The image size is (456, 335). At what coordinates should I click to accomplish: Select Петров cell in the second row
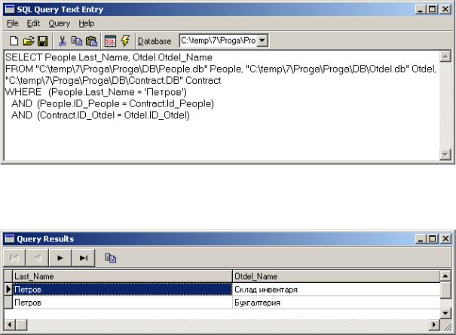tap(122, 303)
